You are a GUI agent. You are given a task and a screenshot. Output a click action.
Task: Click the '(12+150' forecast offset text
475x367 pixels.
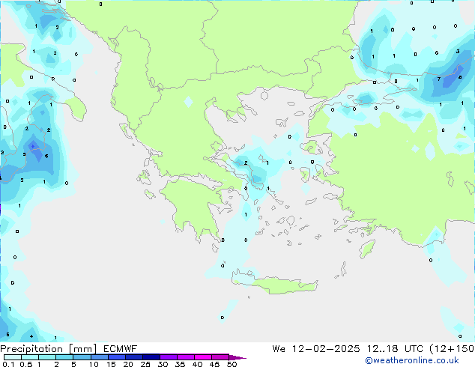[452, 349]
